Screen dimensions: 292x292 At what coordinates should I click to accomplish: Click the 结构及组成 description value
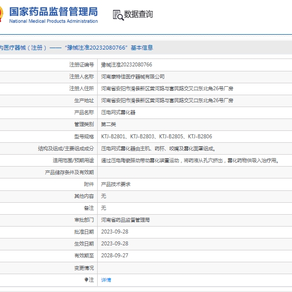pyautogui.click(x=159, y=148)
